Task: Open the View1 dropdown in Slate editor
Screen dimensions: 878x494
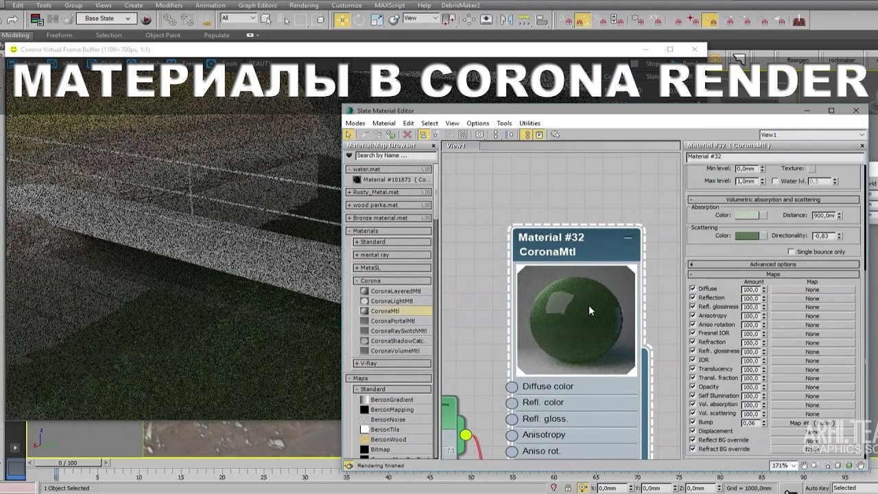Action: [813, 135]
